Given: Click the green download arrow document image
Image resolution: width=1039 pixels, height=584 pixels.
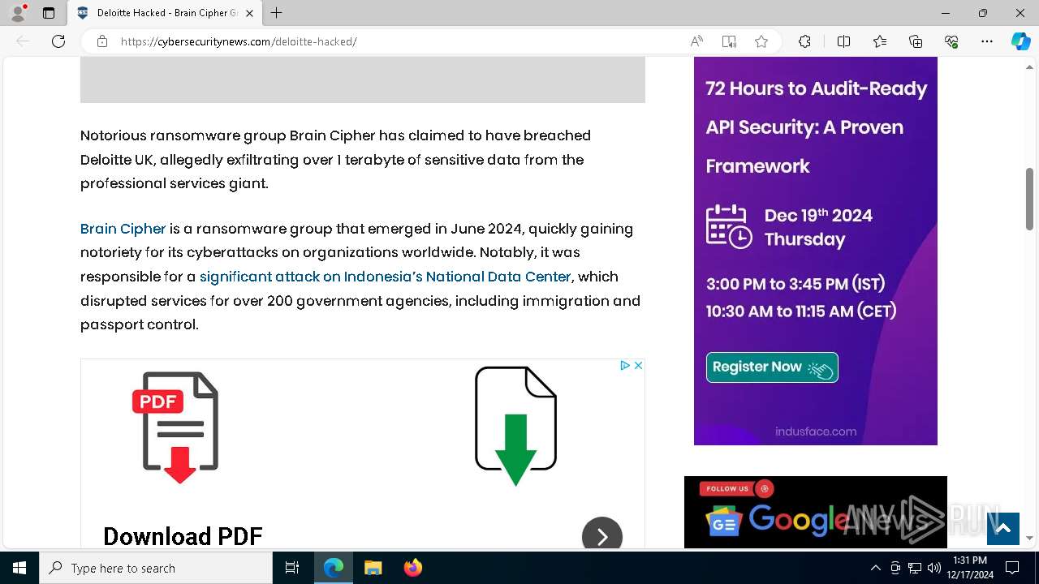Looking at the screenshot, I should click(x=515, y=426).
